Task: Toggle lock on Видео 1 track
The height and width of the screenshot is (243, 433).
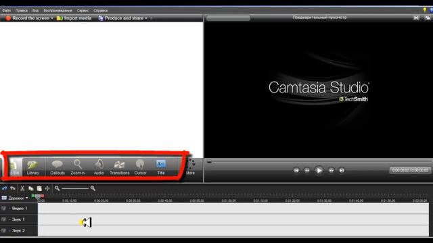Action: [3, 209]
